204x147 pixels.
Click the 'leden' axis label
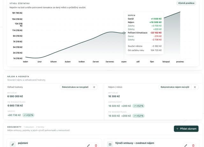[x=25, y=61]
